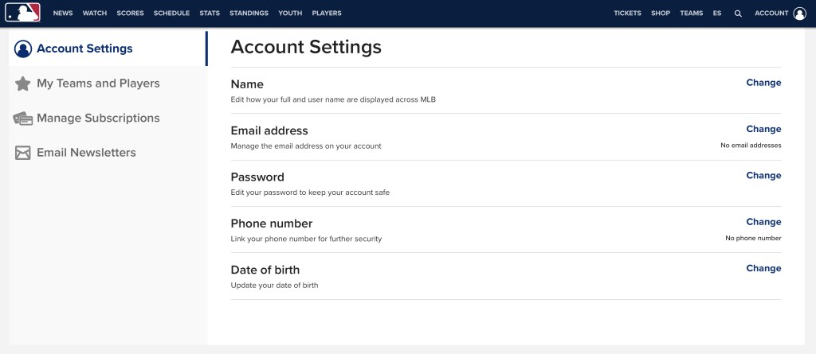Click 'Edit your password to keep your account safe'

click(310, 193)
